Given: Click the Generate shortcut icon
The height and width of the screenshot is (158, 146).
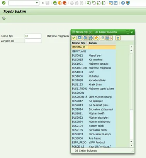Looking at the screenshot, I should coord(115,3).
